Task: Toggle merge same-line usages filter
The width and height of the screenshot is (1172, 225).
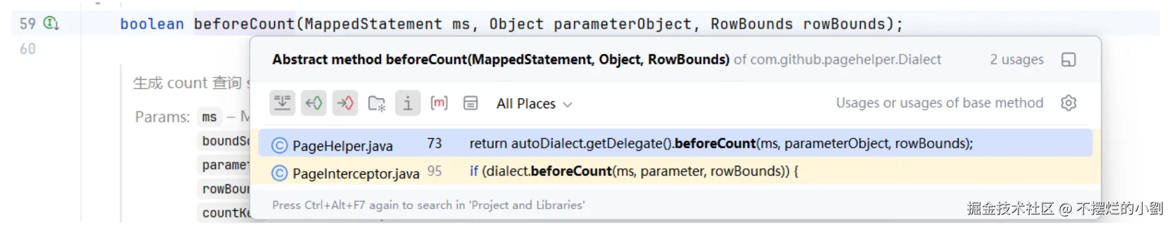Action: [x=282, y=103]
